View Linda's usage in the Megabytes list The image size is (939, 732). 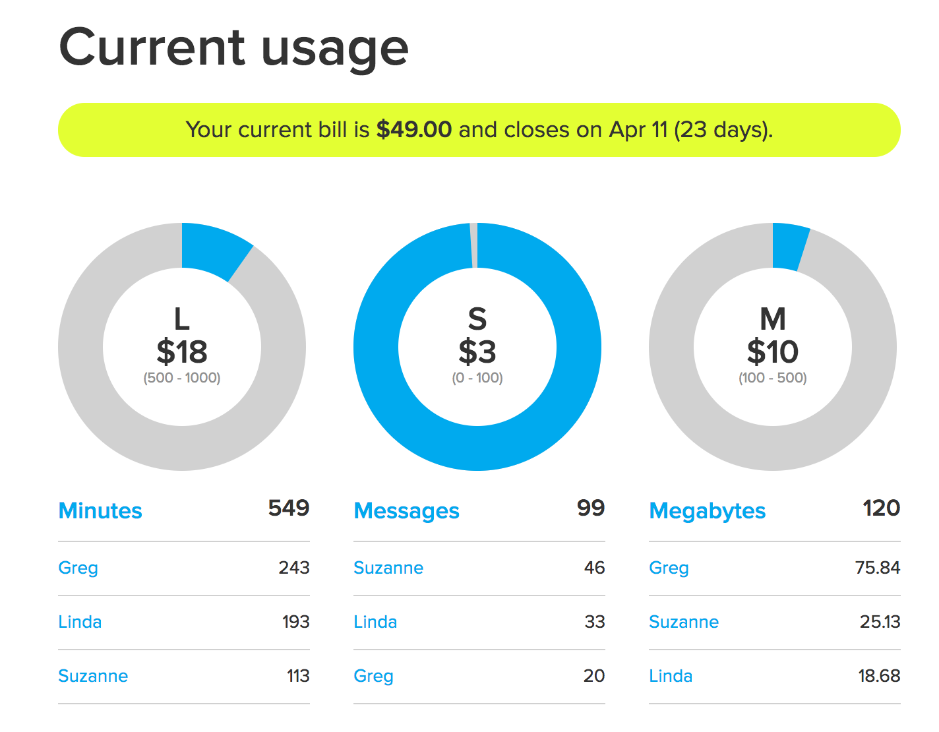coord(671,676)
